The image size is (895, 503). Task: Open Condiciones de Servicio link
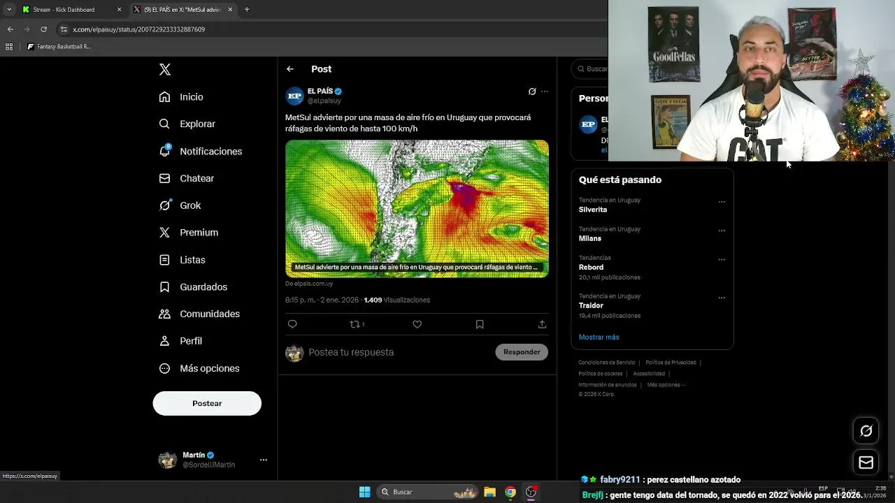[607, 363]
